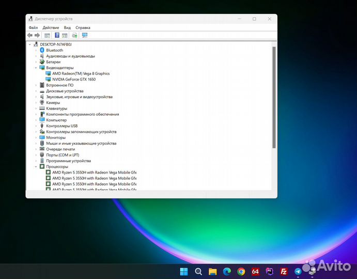
Task: Collapse the Видеоадаптеры category
Action: coord(36,68)
